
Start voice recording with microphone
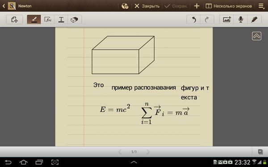(241, 20)
